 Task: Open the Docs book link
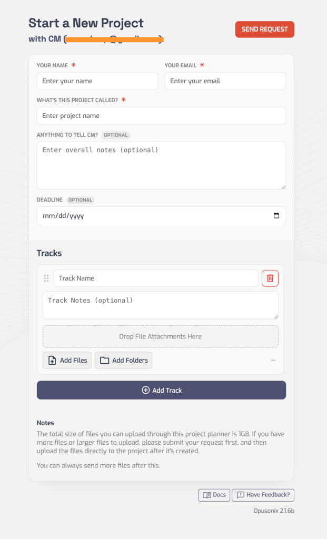tap(214, 495)
